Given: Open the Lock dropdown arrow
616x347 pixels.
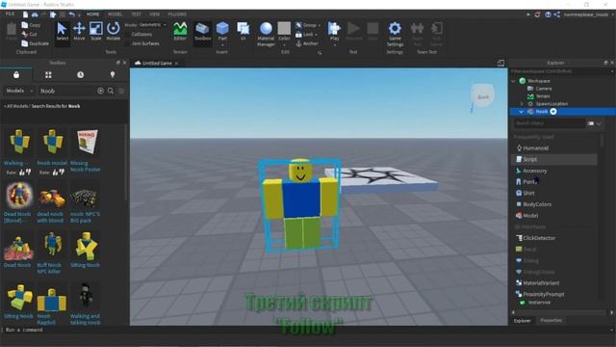Looking at the screenshot, I should tap(317, 35).
